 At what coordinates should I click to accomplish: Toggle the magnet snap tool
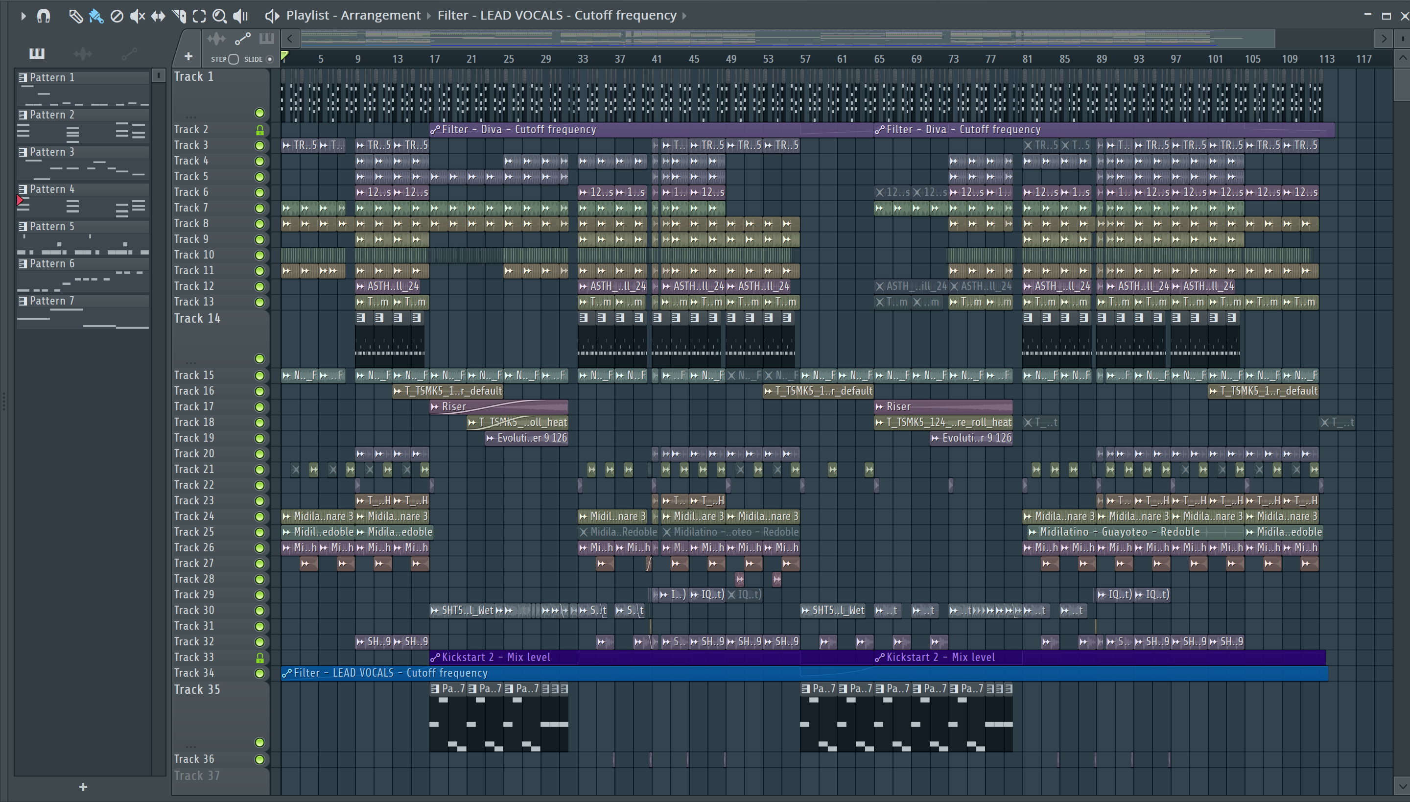pos(44,16)
